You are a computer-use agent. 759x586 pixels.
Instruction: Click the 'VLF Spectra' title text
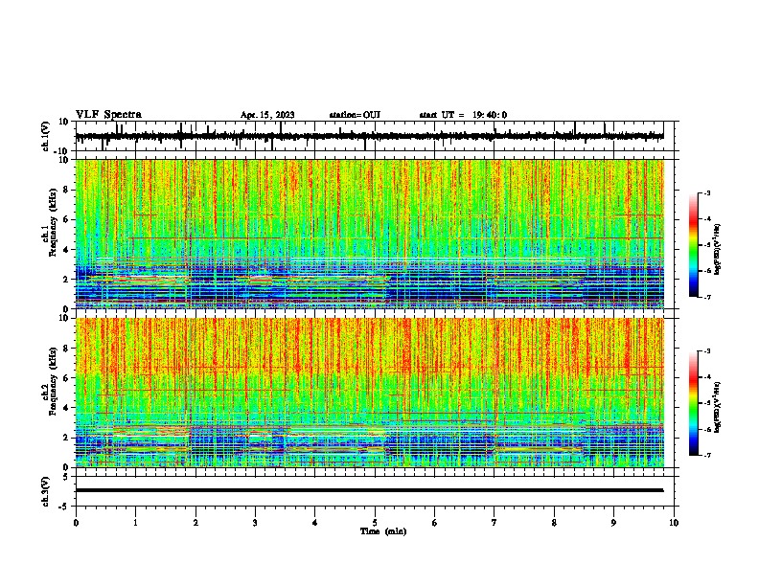click(108, 115)
